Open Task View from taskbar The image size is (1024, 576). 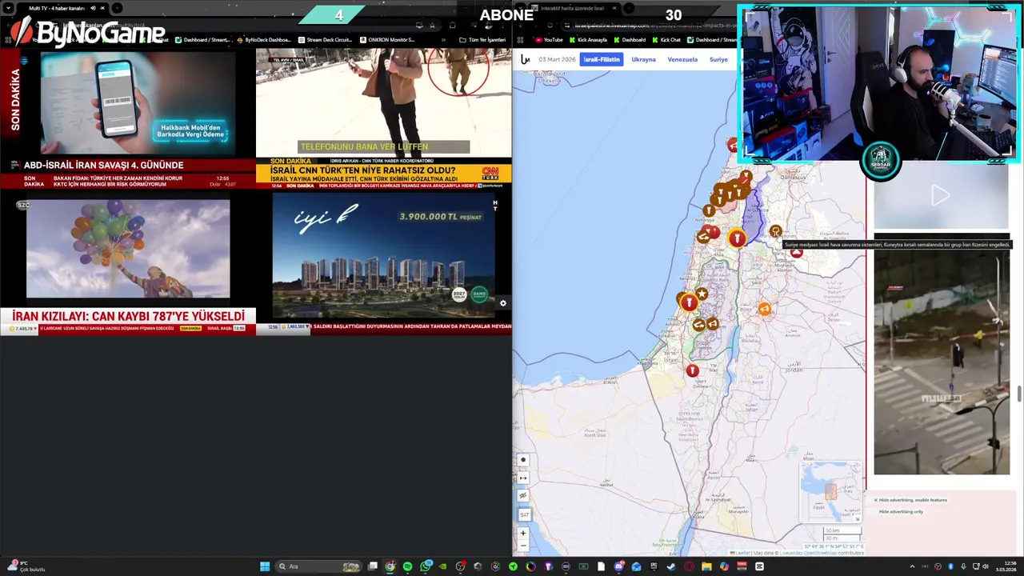coord(372,566)
